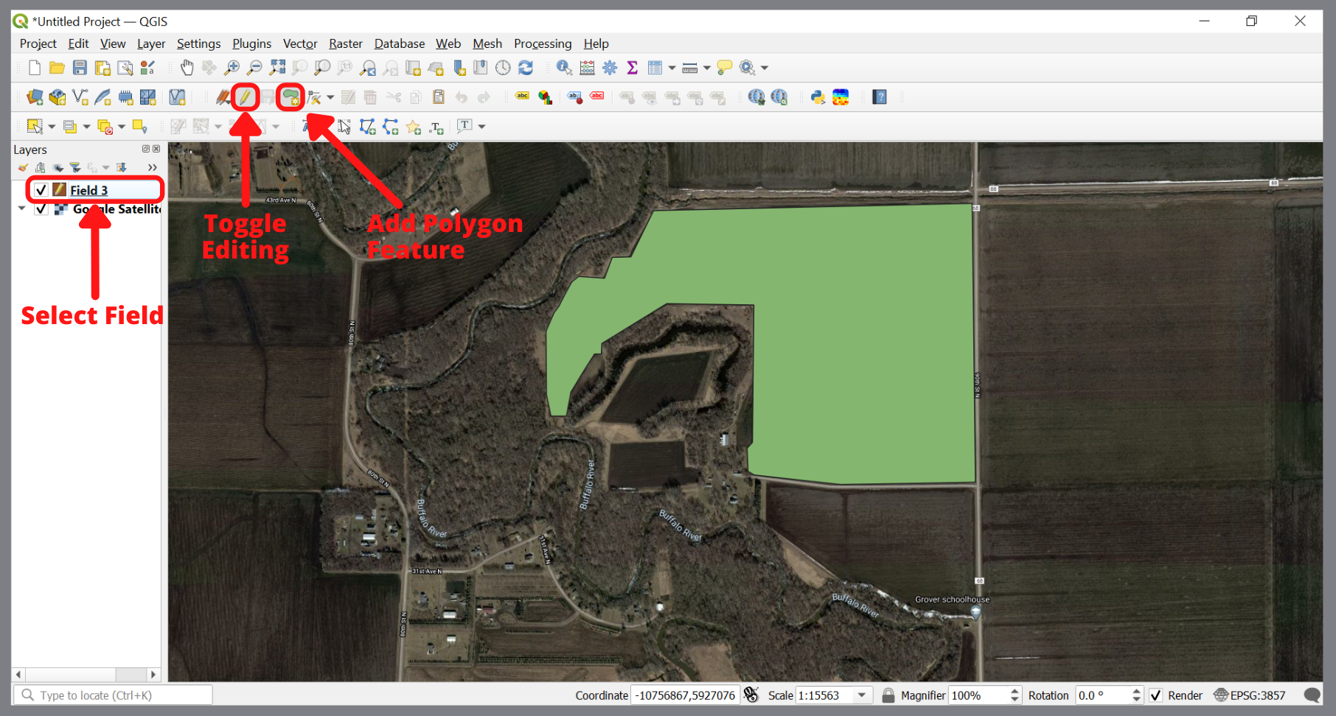1336x716 pixels.
Task: Select the Add Polygon Feature tool
Action: (290, 96)
